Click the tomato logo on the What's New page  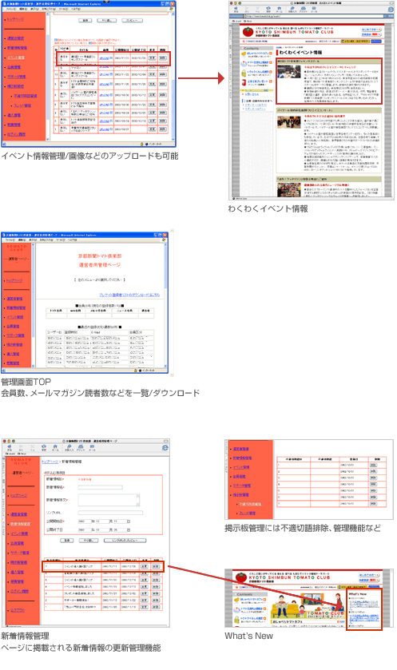coord(242,577)
